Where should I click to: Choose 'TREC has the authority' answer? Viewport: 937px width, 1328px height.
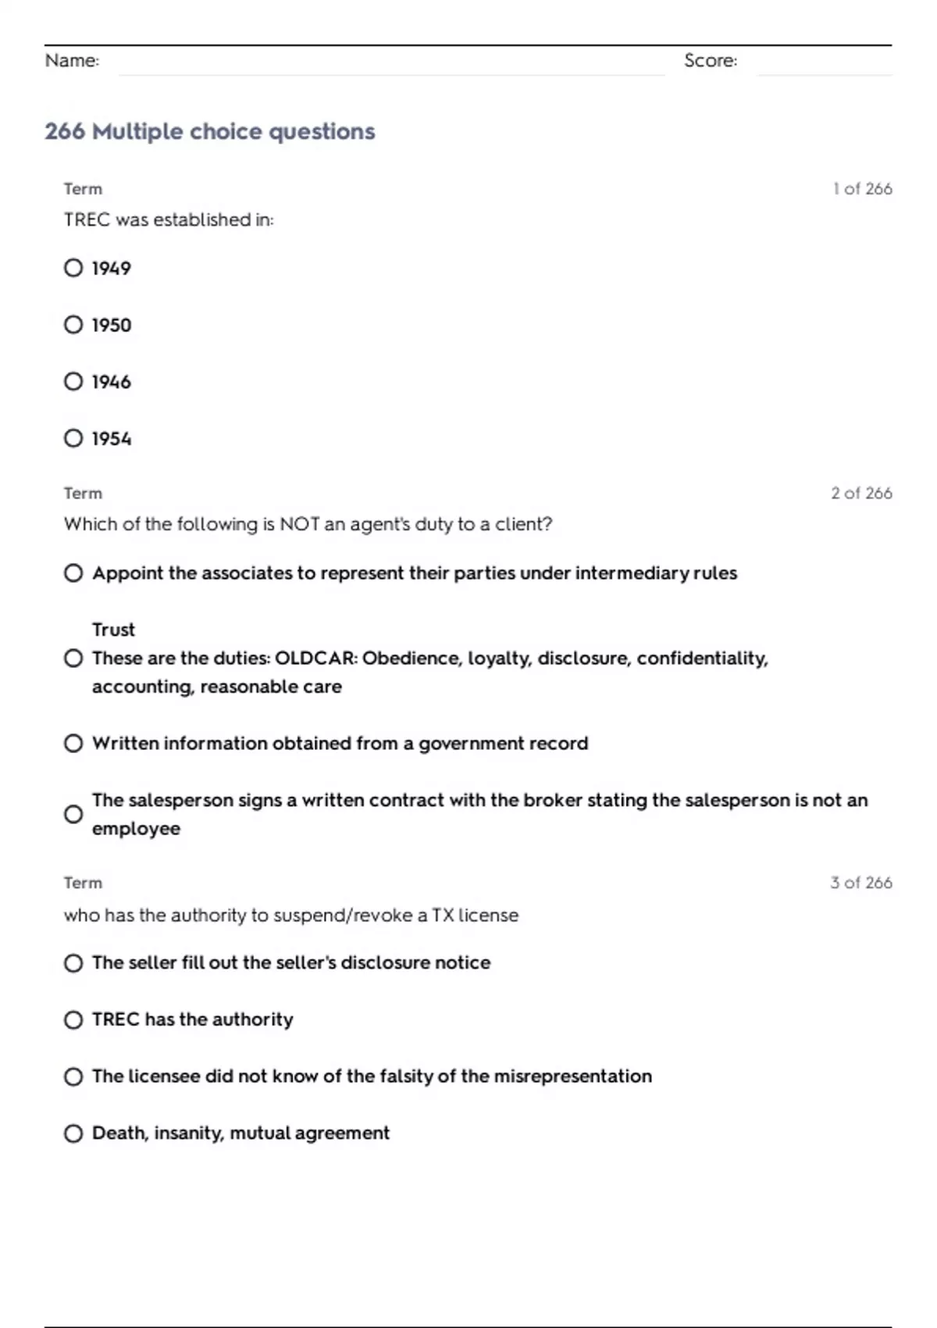[73, 1020]
